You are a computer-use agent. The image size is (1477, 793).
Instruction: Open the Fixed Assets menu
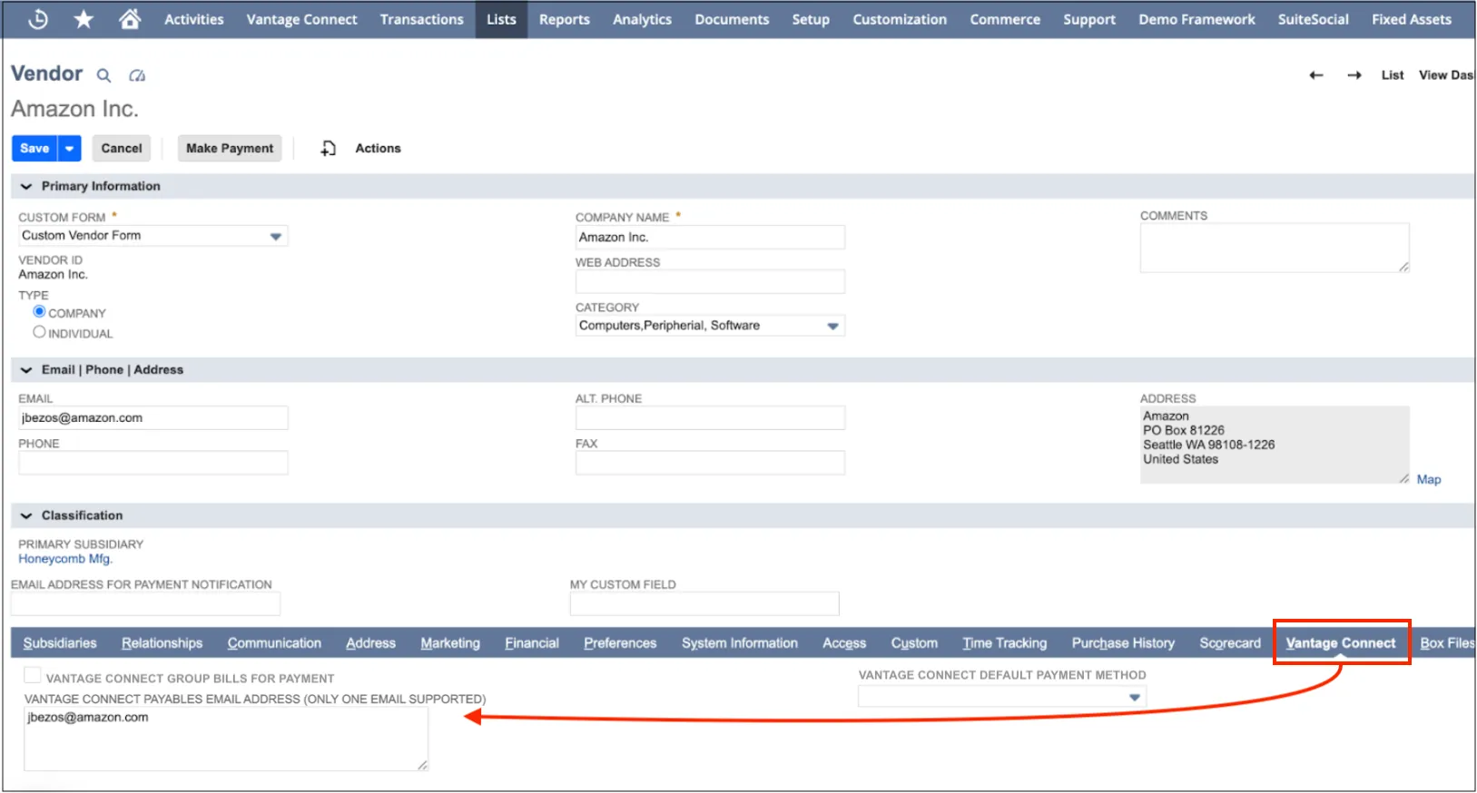[x=1411, y=19]
